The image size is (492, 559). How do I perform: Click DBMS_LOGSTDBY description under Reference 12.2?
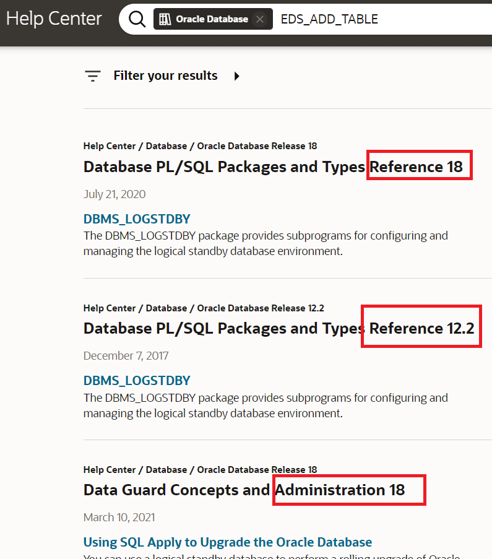[x=265, y=405]
